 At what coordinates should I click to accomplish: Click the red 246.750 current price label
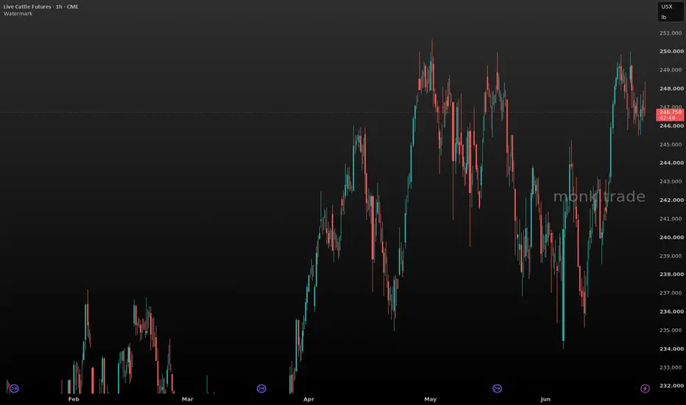click(x=670, y=115)
